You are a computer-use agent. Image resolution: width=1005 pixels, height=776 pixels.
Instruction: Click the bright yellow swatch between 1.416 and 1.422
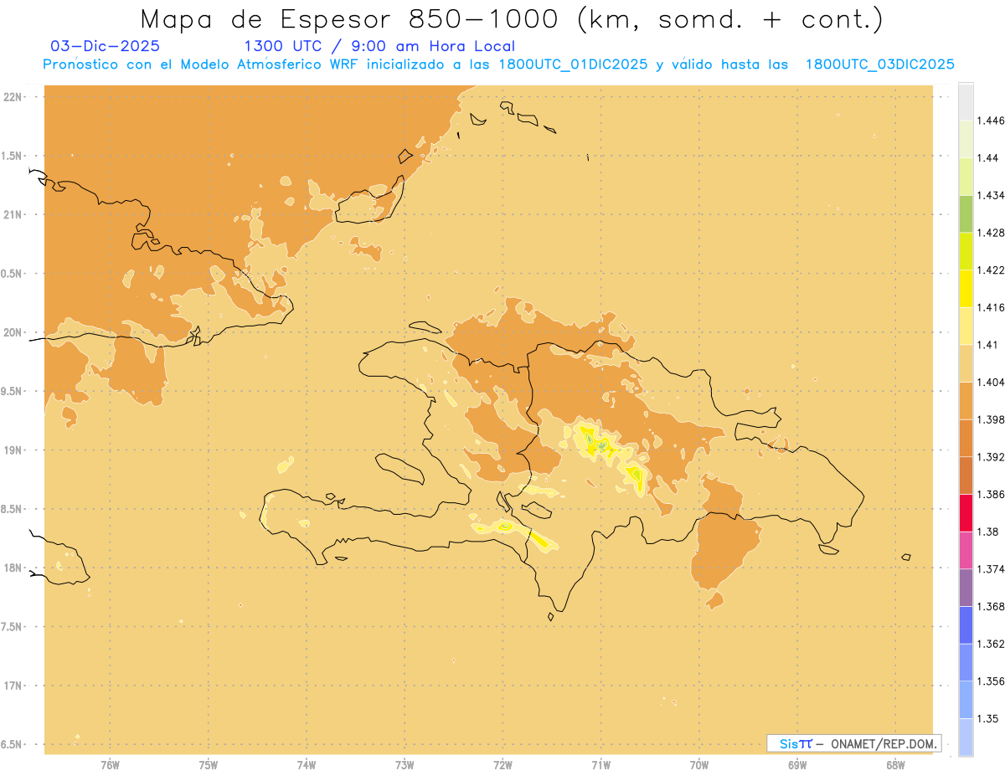tap(966, 288)
